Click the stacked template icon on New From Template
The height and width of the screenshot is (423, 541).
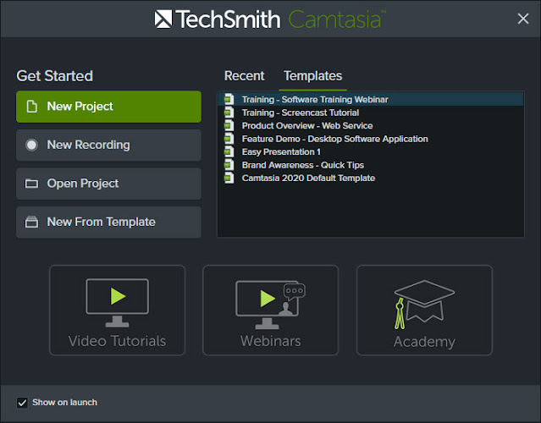[x=31, y=222]
